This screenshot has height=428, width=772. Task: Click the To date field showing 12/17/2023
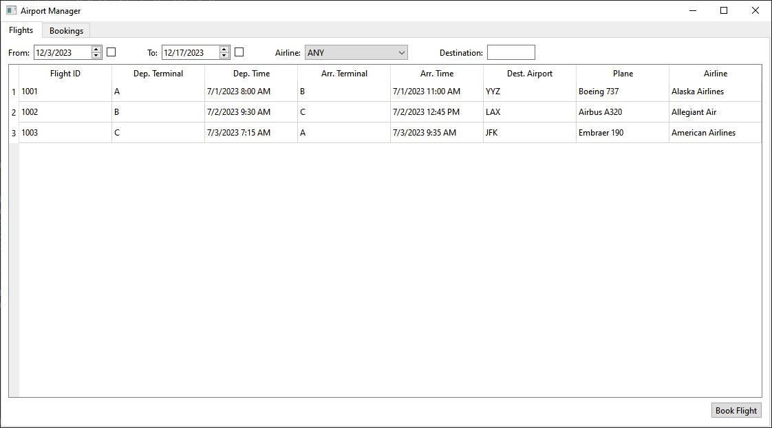pos(191,53)
